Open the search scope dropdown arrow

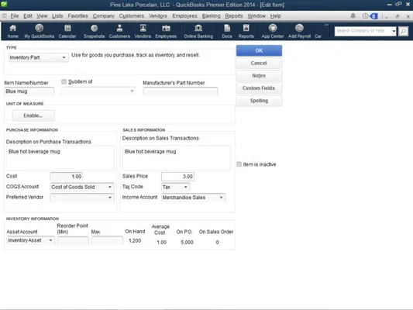(x=394, y=31)
